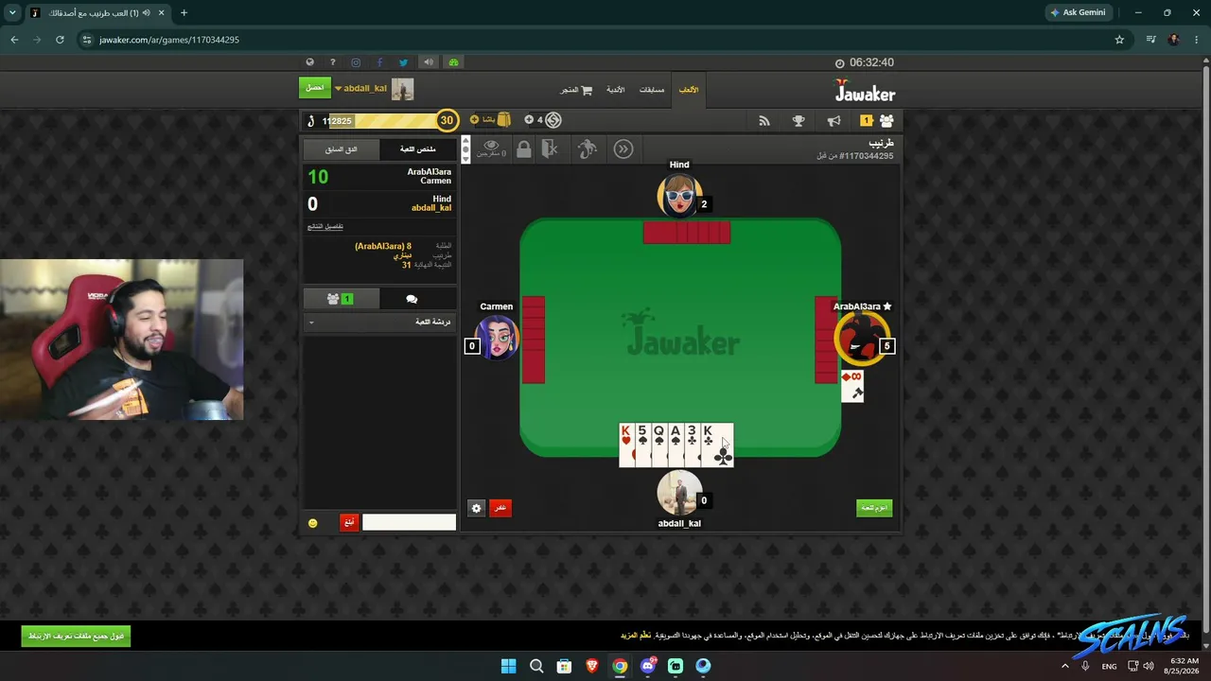The width and height of the screenshot is (1211, 681).
Task: Click the Jawaker logo in the header
Action: pos(865,91)
